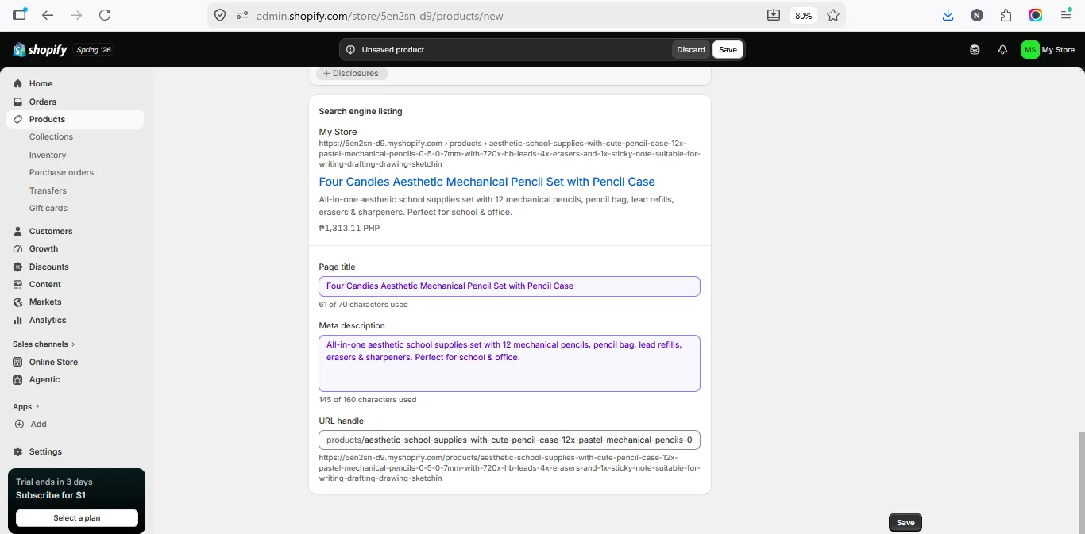
Task: Open the browser tabs overview icon
Action: point(20,15)
